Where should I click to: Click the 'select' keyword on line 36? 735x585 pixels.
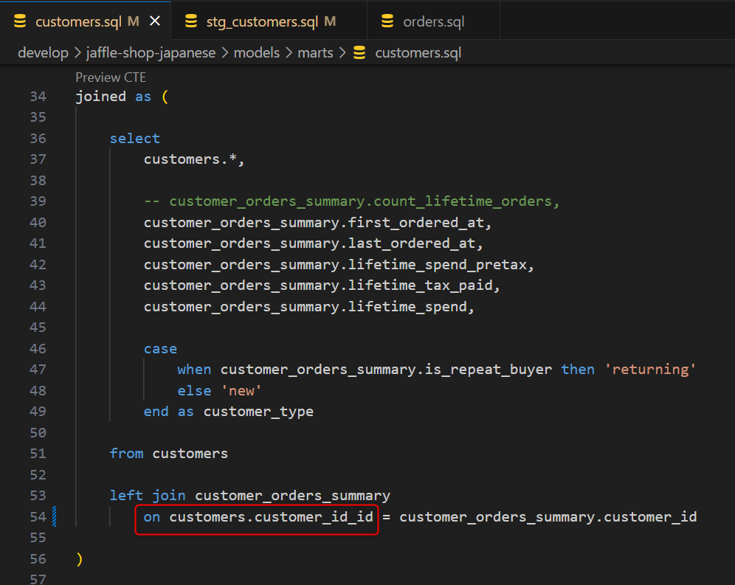point(135,139)
